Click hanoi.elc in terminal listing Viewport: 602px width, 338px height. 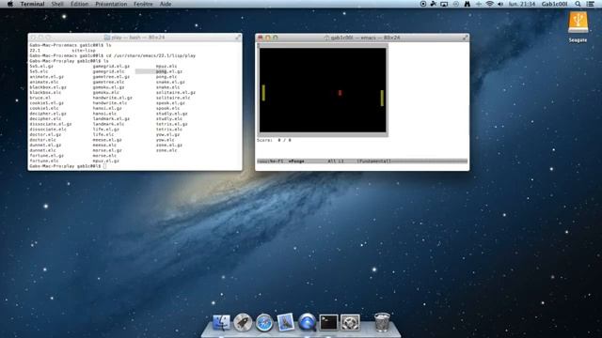(x=104, y=114)
